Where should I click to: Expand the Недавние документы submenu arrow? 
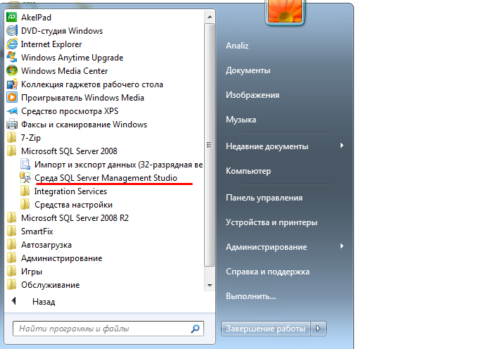pos(342,145)
